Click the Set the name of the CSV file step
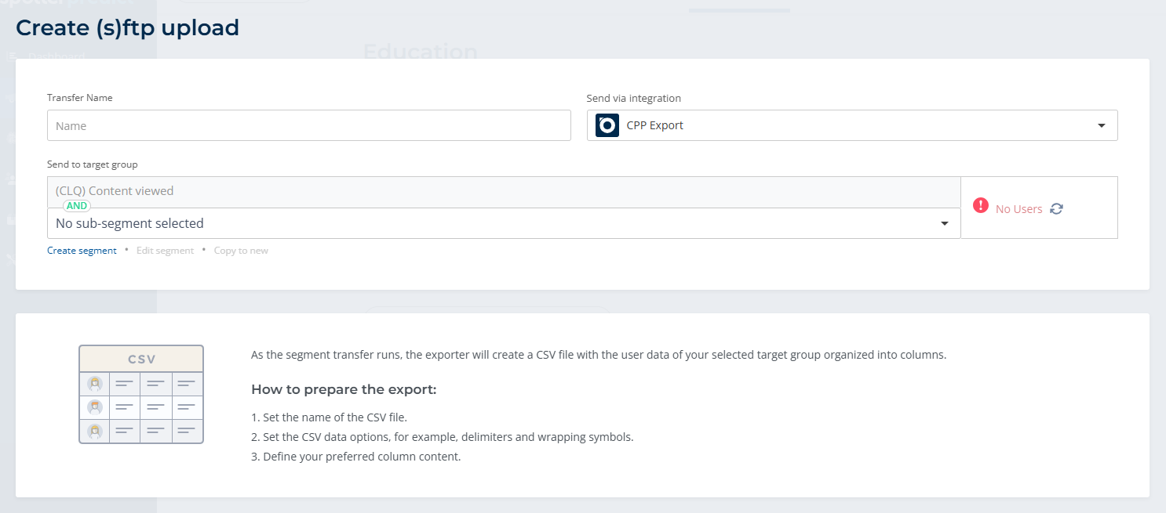 330,417
